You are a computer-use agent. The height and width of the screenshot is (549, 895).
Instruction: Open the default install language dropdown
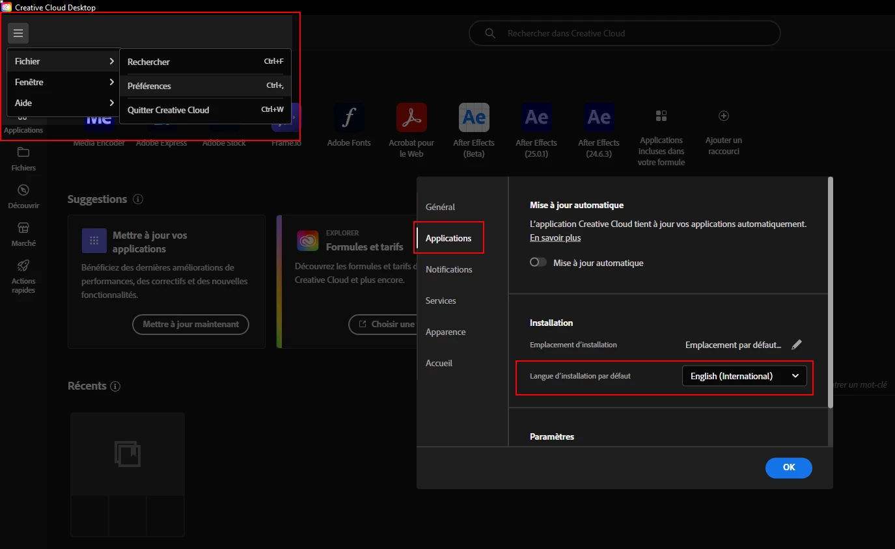coord(744,376)
